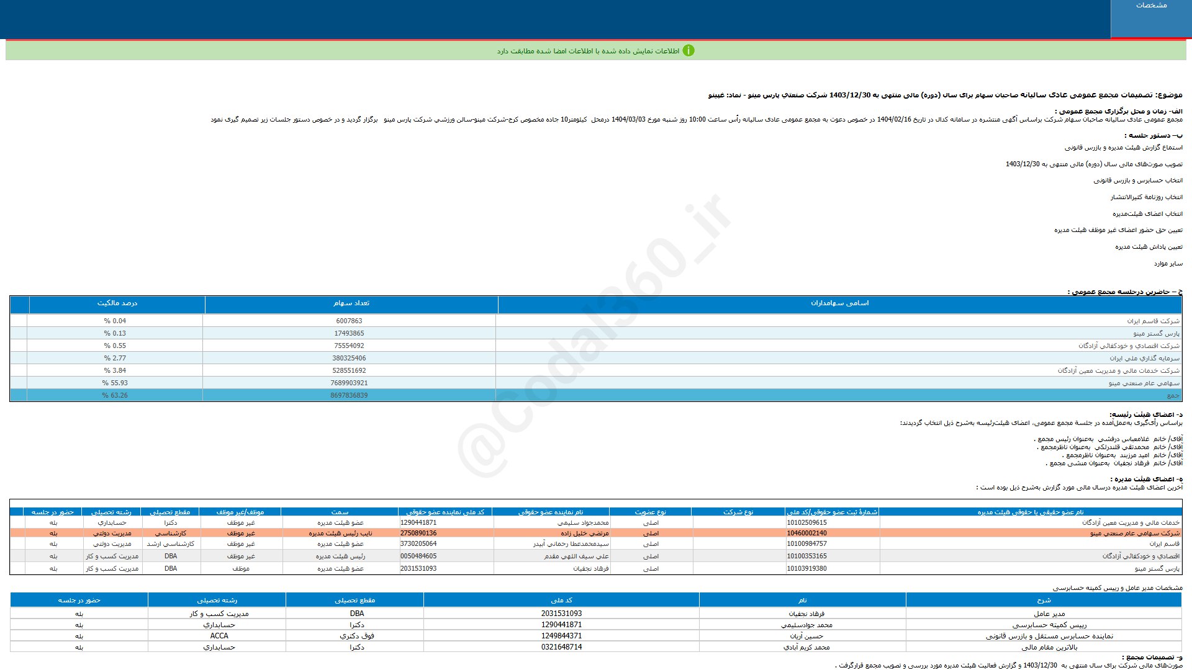The height and width of the screenshot is (670, 1192).
Task: Select the سرمایه گذاری ملی ایران row
Action: click(1144, 359)
